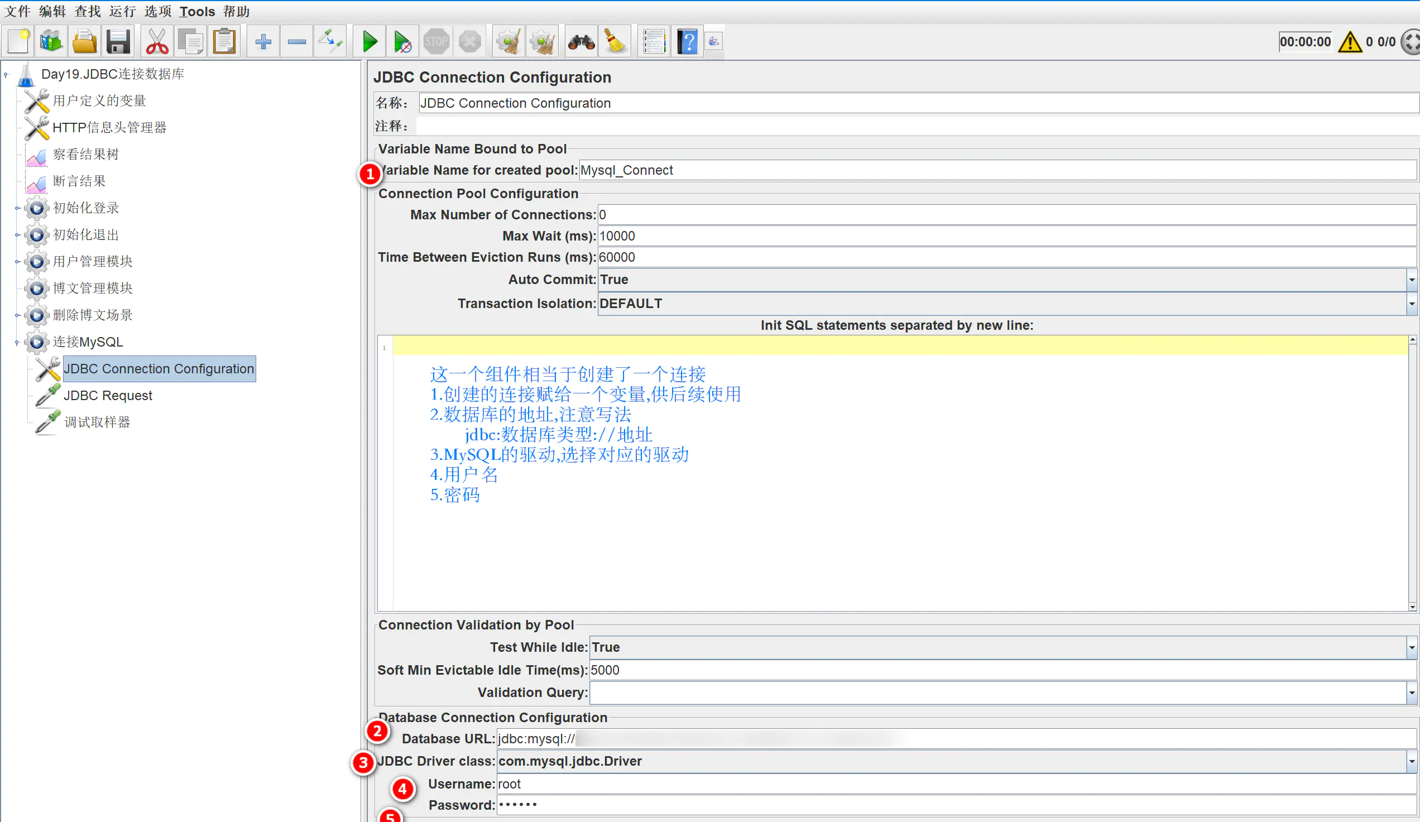Image resolution: width=1420 pixels, height=822 pixels.
Task: Click the warning triangle error log icon
Action: (x=1350, y=42)
